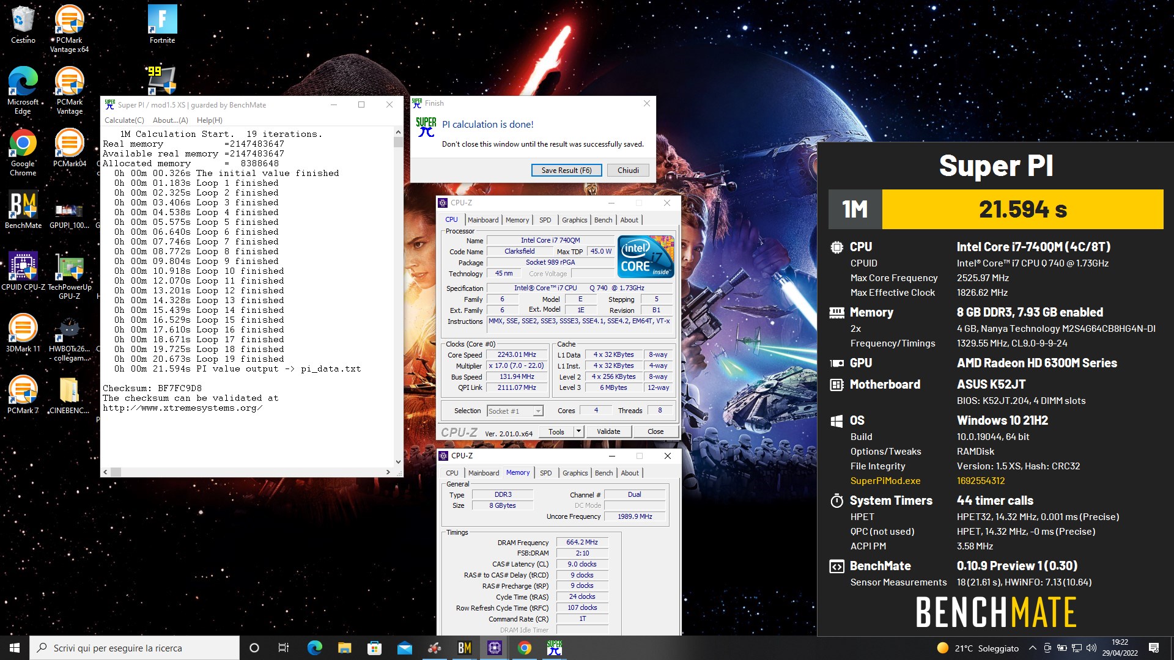
Task: Click Windows search box in taskbar
Action: point(135,648)
